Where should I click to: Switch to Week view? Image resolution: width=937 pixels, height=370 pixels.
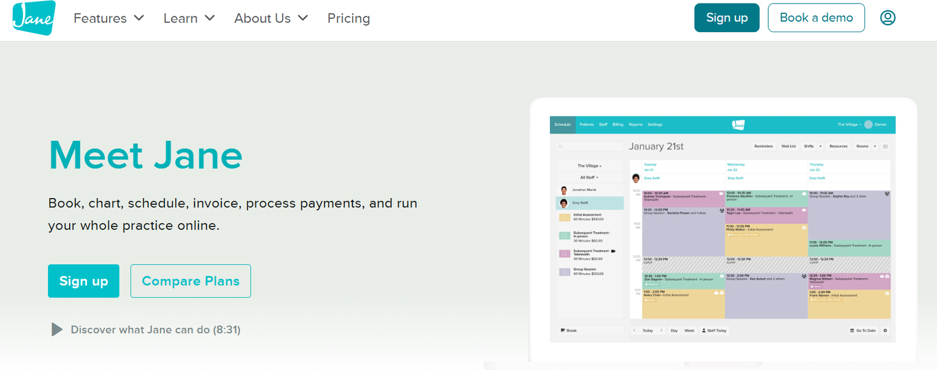(689, 330)
